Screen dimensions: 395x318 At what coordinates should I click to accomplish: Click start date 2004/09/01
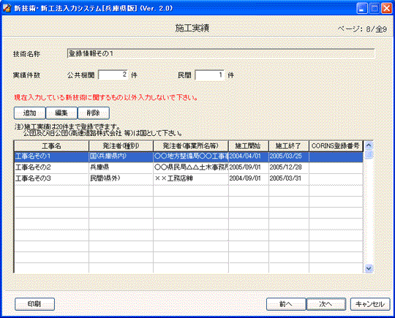(249, 178)
